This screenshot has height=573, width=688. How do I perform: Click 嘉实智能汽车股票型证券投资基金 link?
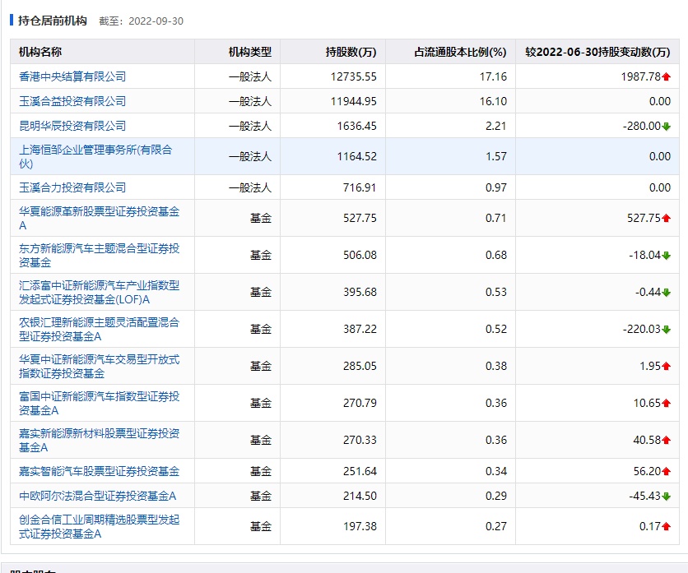pyautogui.click(x=99, y=471)
